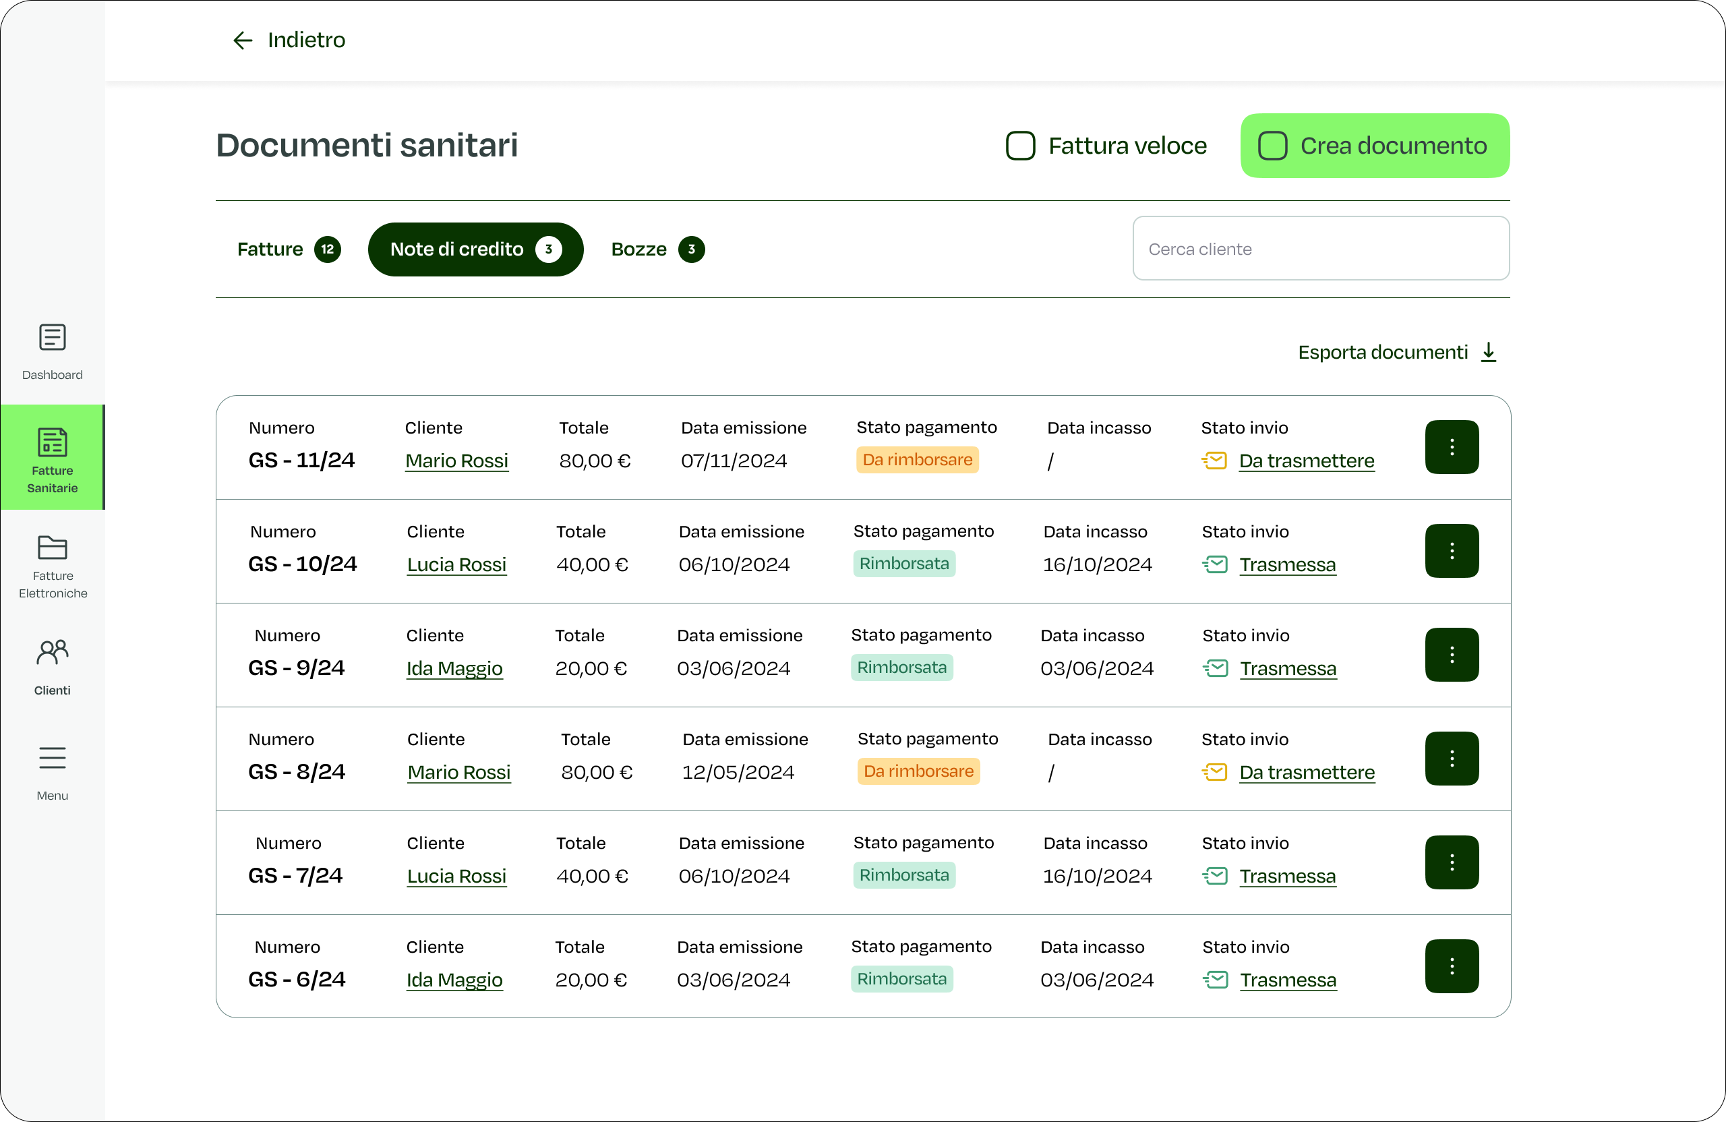The width and height of the screenshot is (1726, 1122).
Task: Click the Rimborsata status badge on GS - 7/24
Action: tap(903, 875)
